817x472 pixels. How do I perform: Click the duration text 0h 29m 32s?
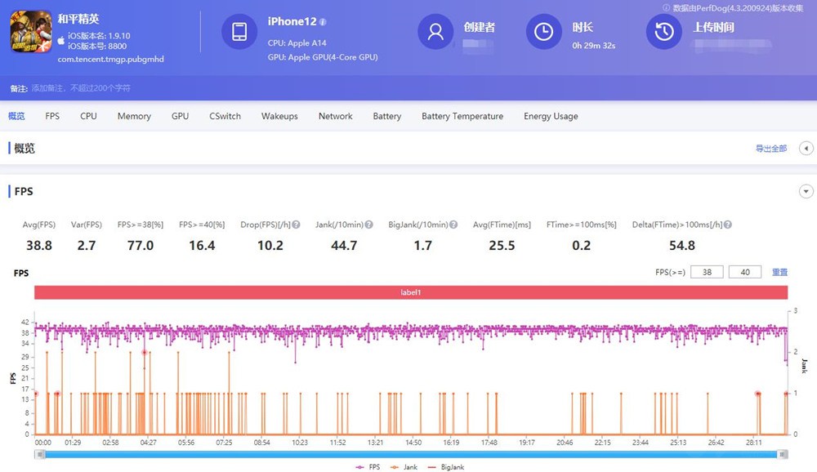593,46
